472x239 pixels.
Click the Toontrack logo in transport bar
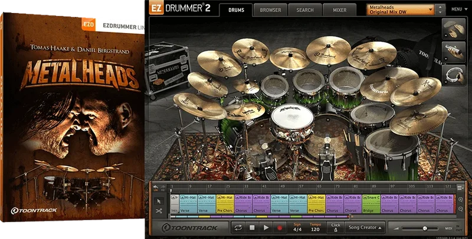(189, 228)
